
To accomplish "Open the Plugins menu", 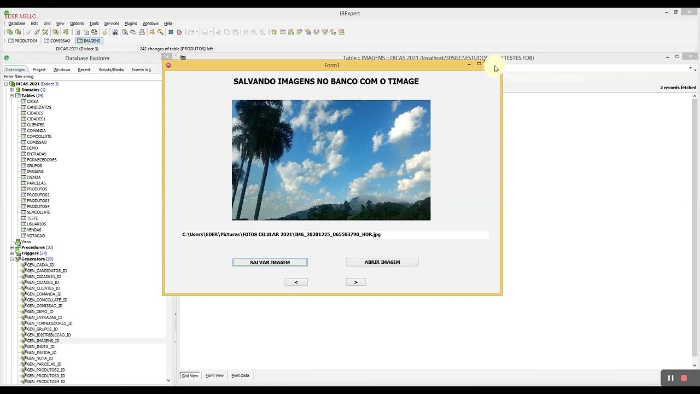I will pyautogui.click(x=131, y=24).
